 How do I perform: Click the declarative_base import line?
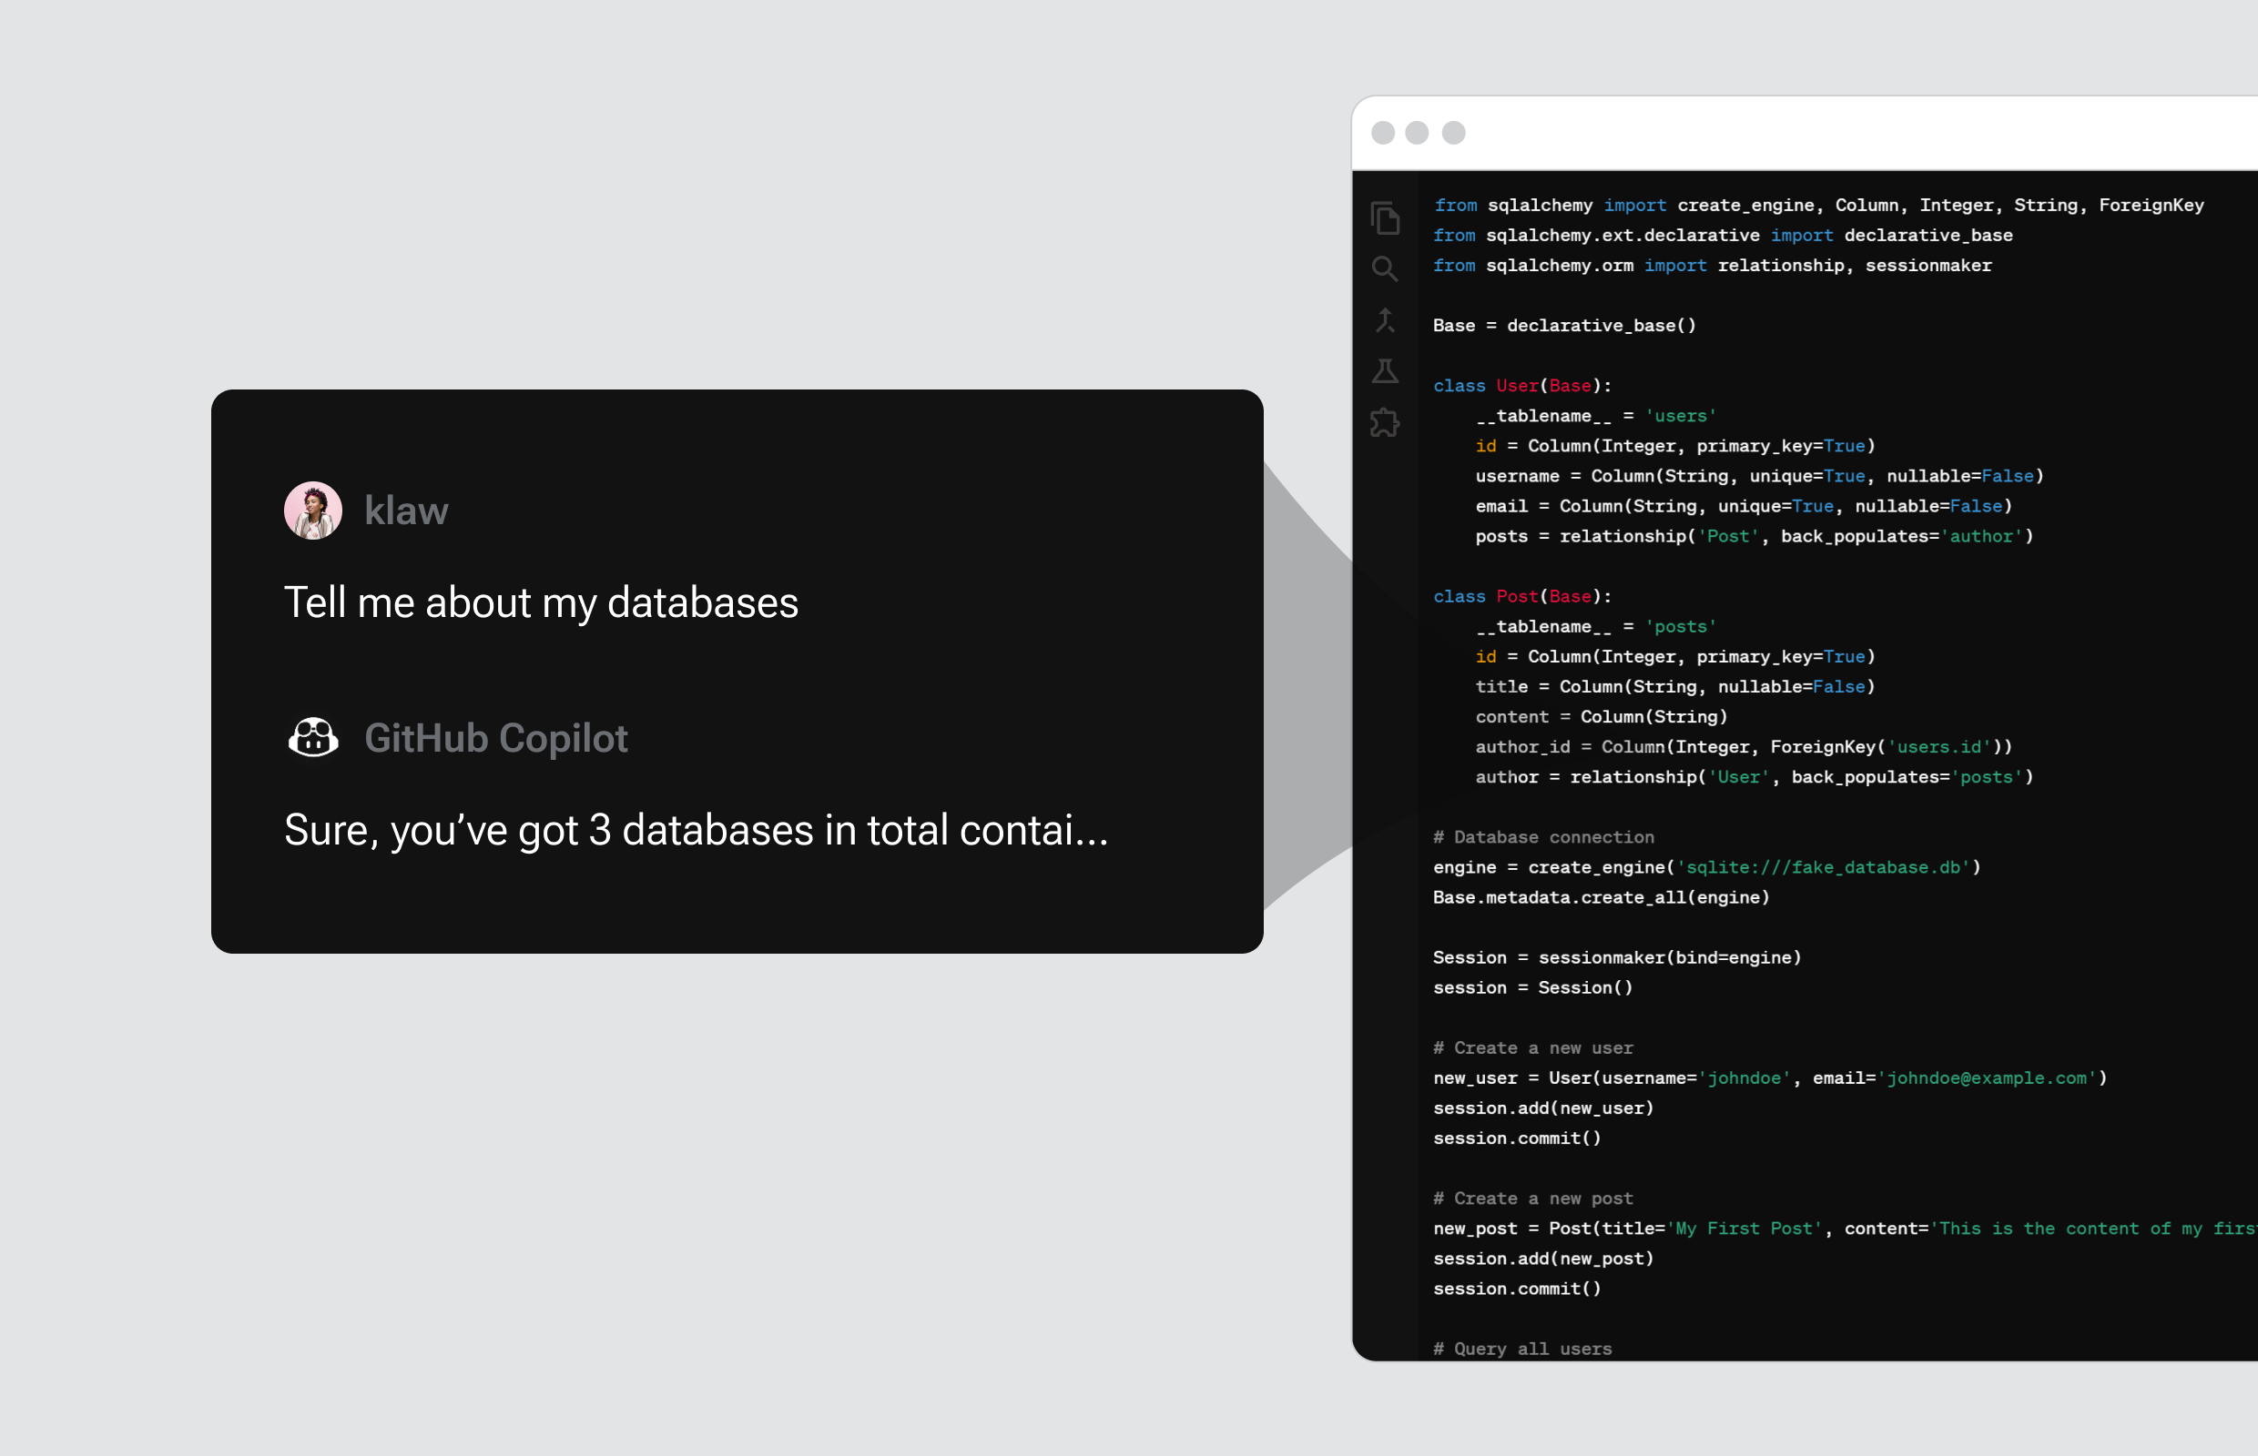click(x=1723, y=237)
